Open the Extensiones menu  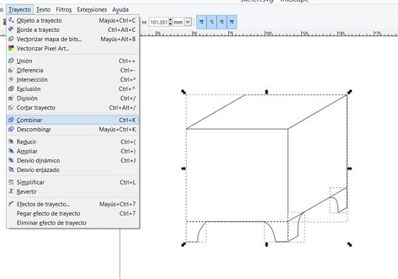pos(92,10)
